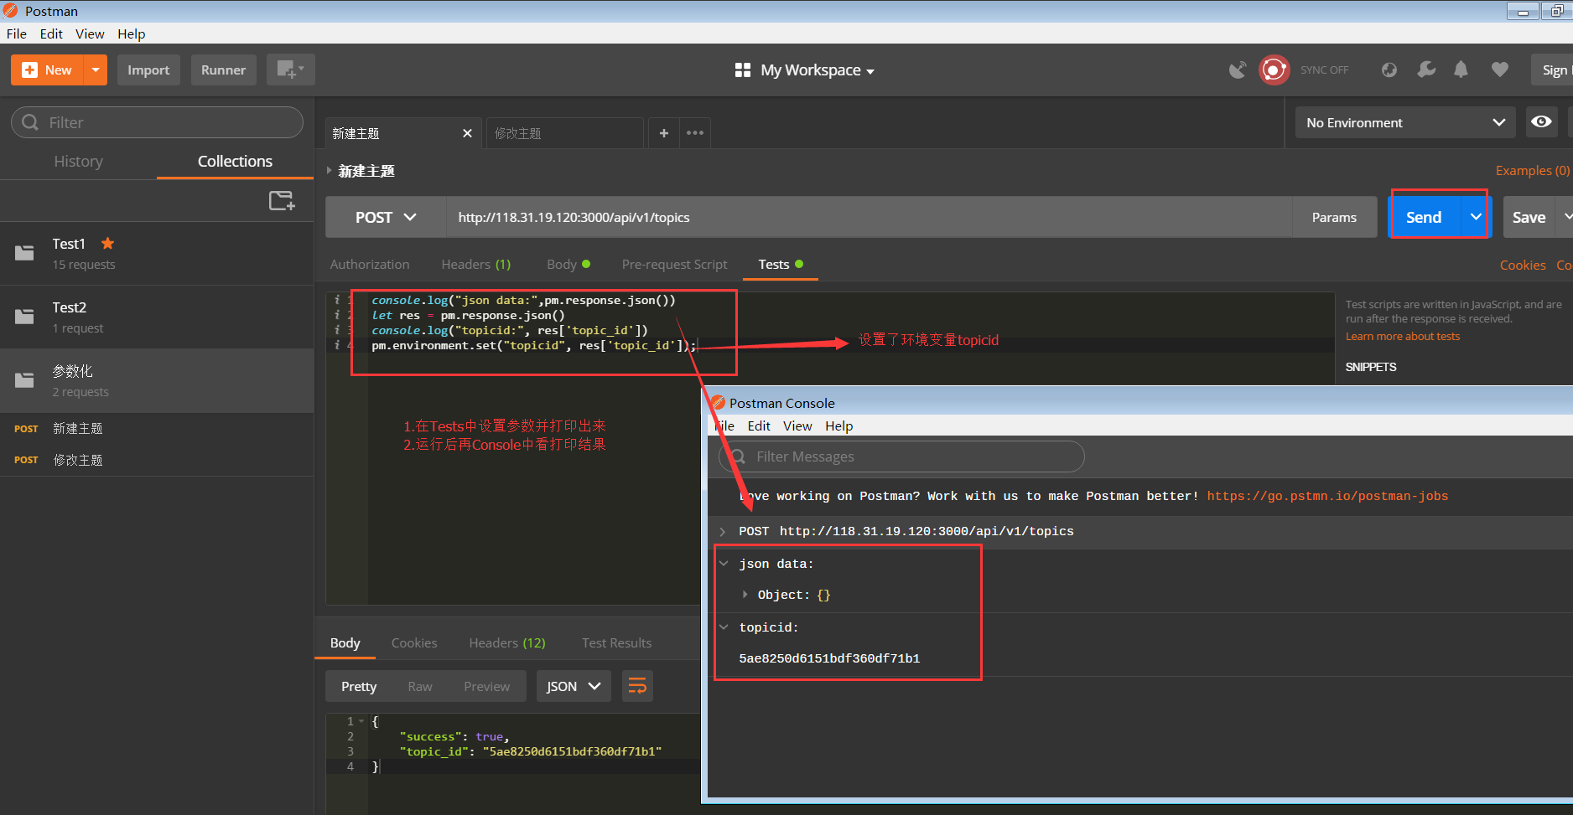This screenshot has width=1573, height=815.
Task: Click the New button plus icon
Action: (29, 70)
